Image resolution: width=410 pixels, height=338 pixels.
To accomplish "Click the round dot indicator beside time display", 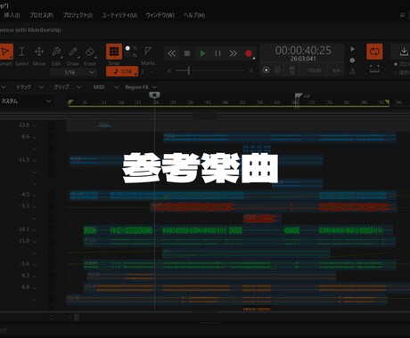I will click(x=352, y=60).
